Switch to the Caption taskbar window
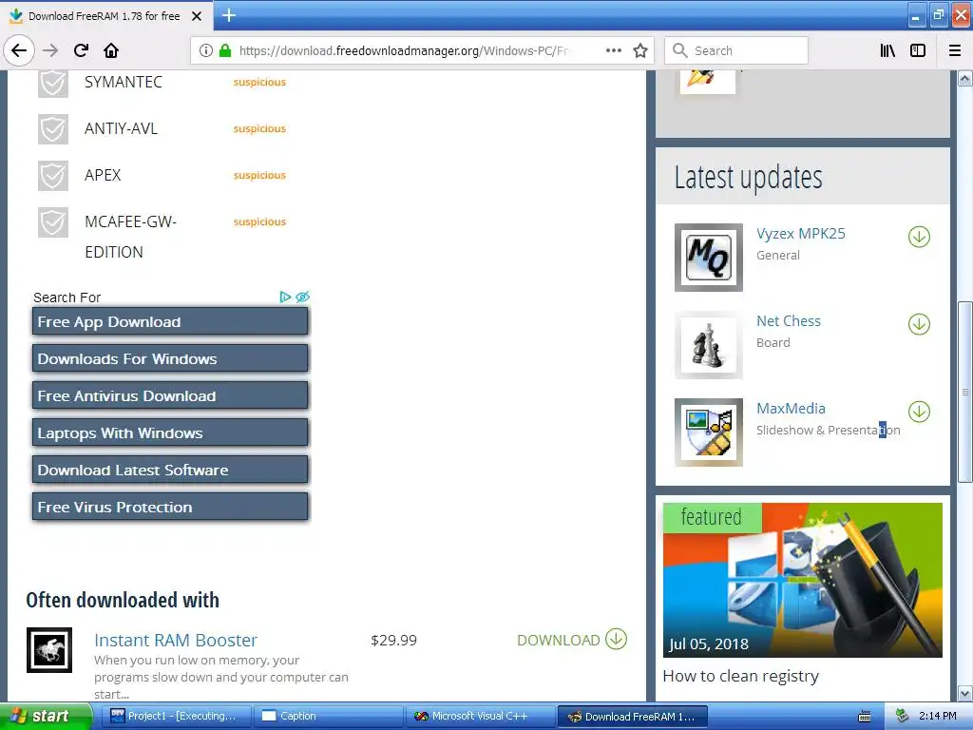This screenshot has height=730, width=973. 329,717
